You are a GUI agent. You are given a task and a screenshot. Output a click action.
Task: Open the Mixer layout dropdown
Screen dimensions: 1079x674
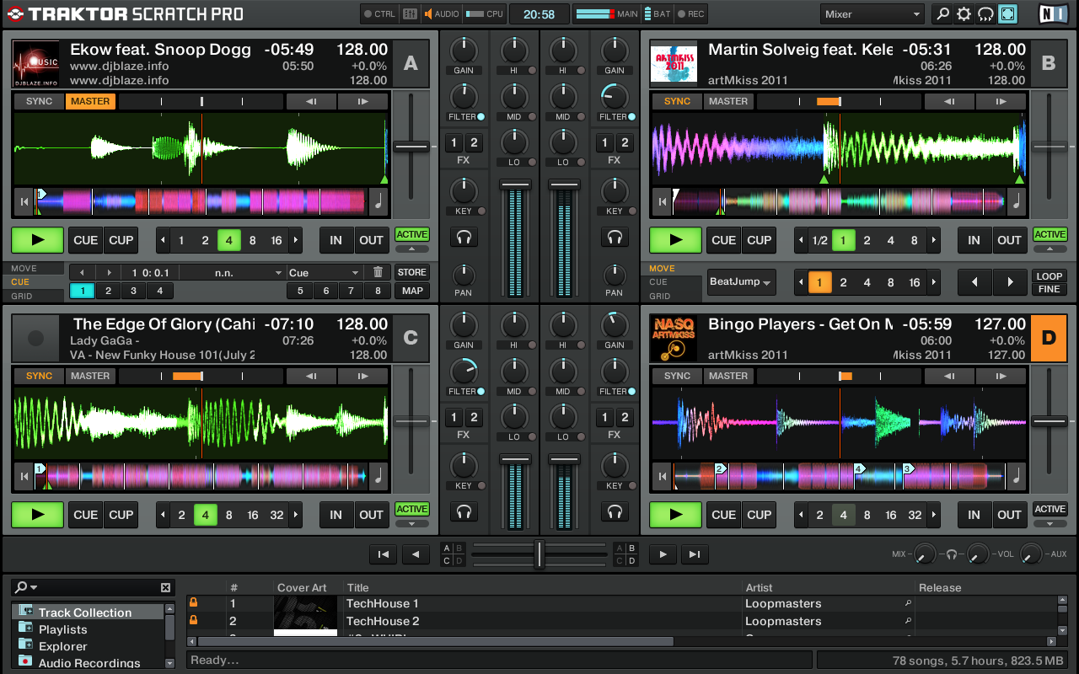pos(872,13)
